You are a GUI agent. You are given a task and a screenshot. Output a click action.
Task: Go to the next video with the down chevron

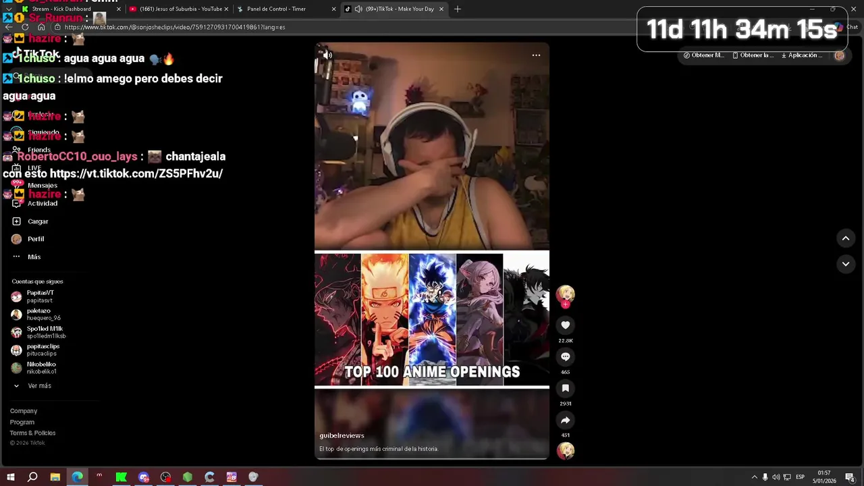tap(846, 264)
